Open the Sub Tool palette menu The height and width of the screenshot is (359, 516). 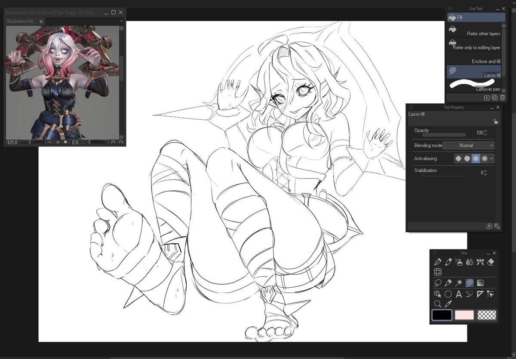click(450, 8)
